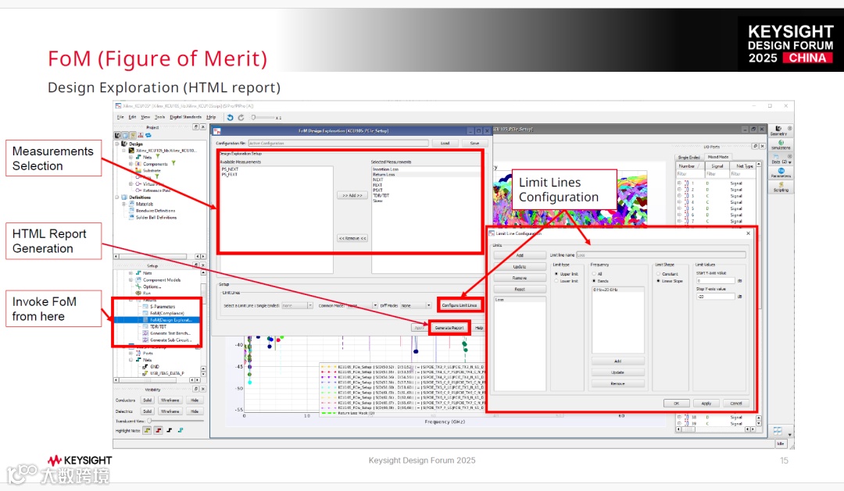The image size is (844, 491).
Task: Click Conductors Wireframe button in Visibility panel
Action: [x=170, y=400]
